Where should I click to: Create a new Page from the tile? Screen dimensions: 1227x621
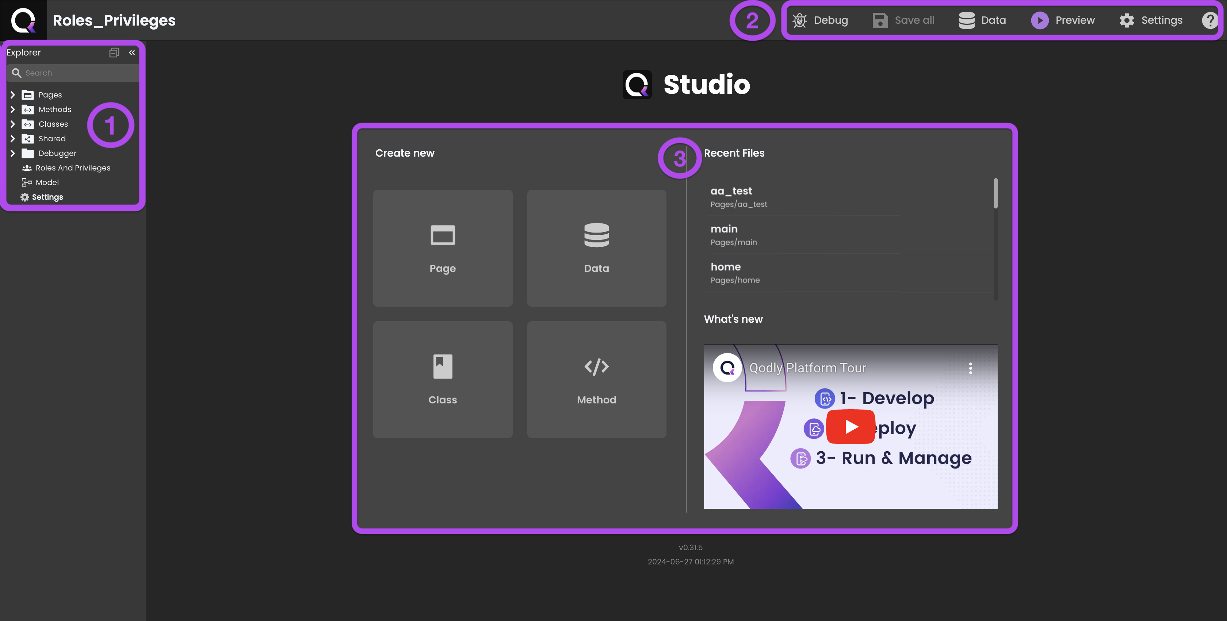point(443,248)
